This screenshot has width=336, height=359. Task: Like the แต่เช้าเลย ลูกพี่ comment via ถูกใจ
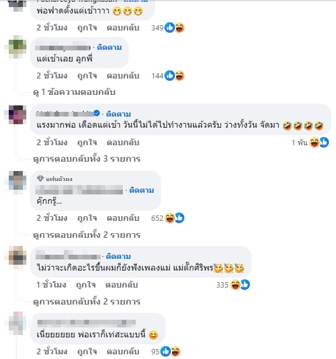87,76
